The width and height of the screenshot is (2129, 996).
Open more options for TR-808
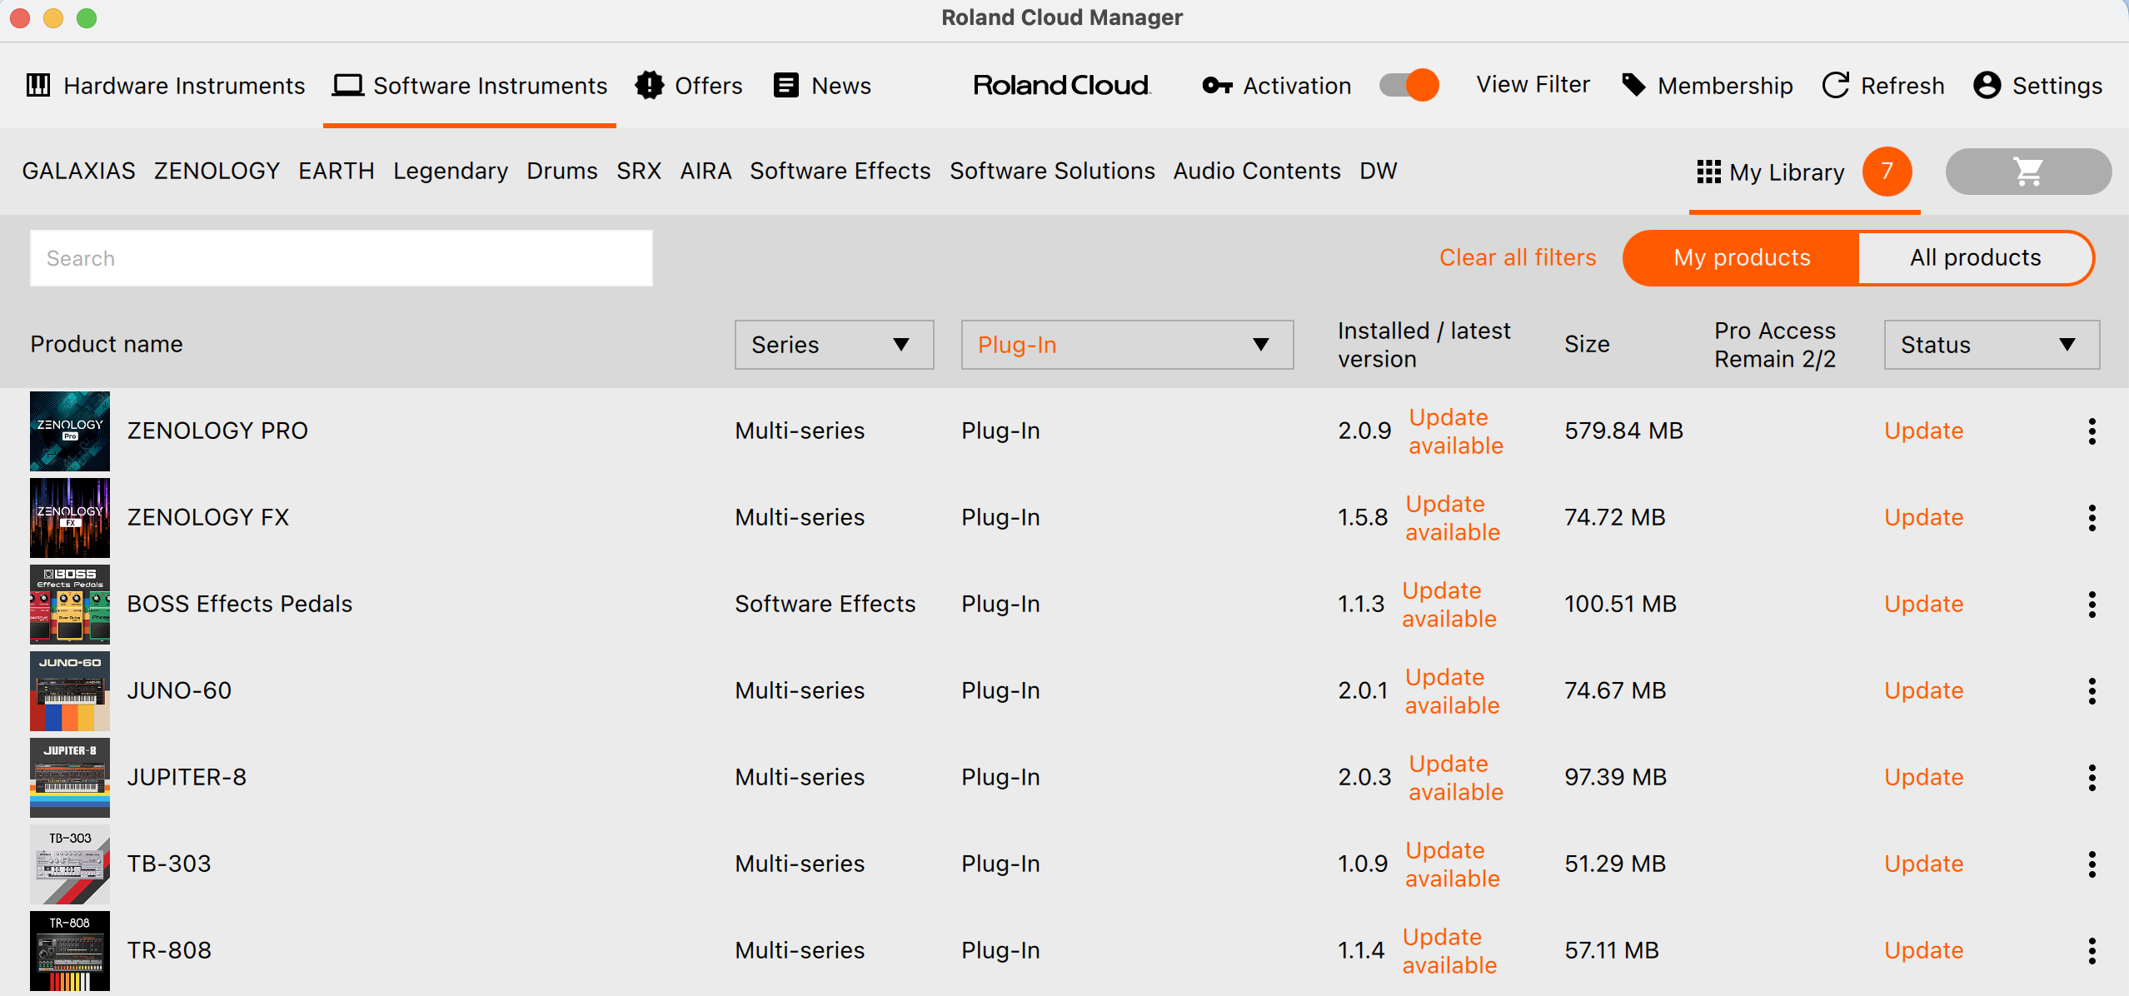click(2092, 950)
